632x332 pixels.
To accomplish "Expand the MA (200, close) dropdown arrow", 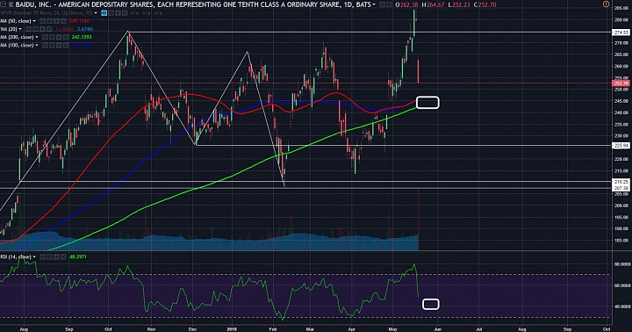I will pyautogui.click(x=37, y=37).
